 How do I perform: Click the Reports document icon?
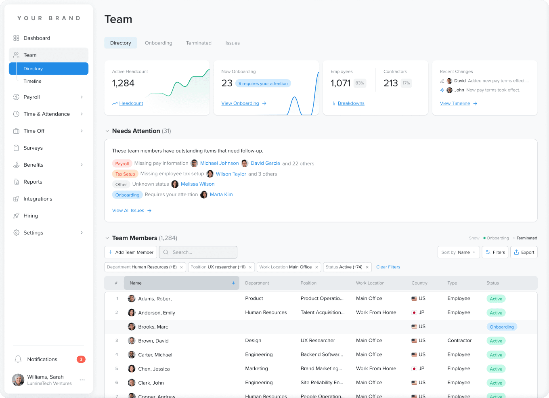coord(16,182)
